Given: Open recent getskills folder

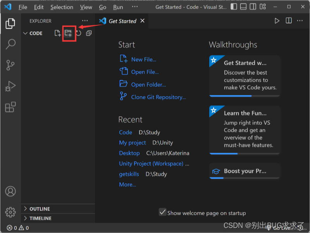Looking at the screenshot, I should click(129, 174).
